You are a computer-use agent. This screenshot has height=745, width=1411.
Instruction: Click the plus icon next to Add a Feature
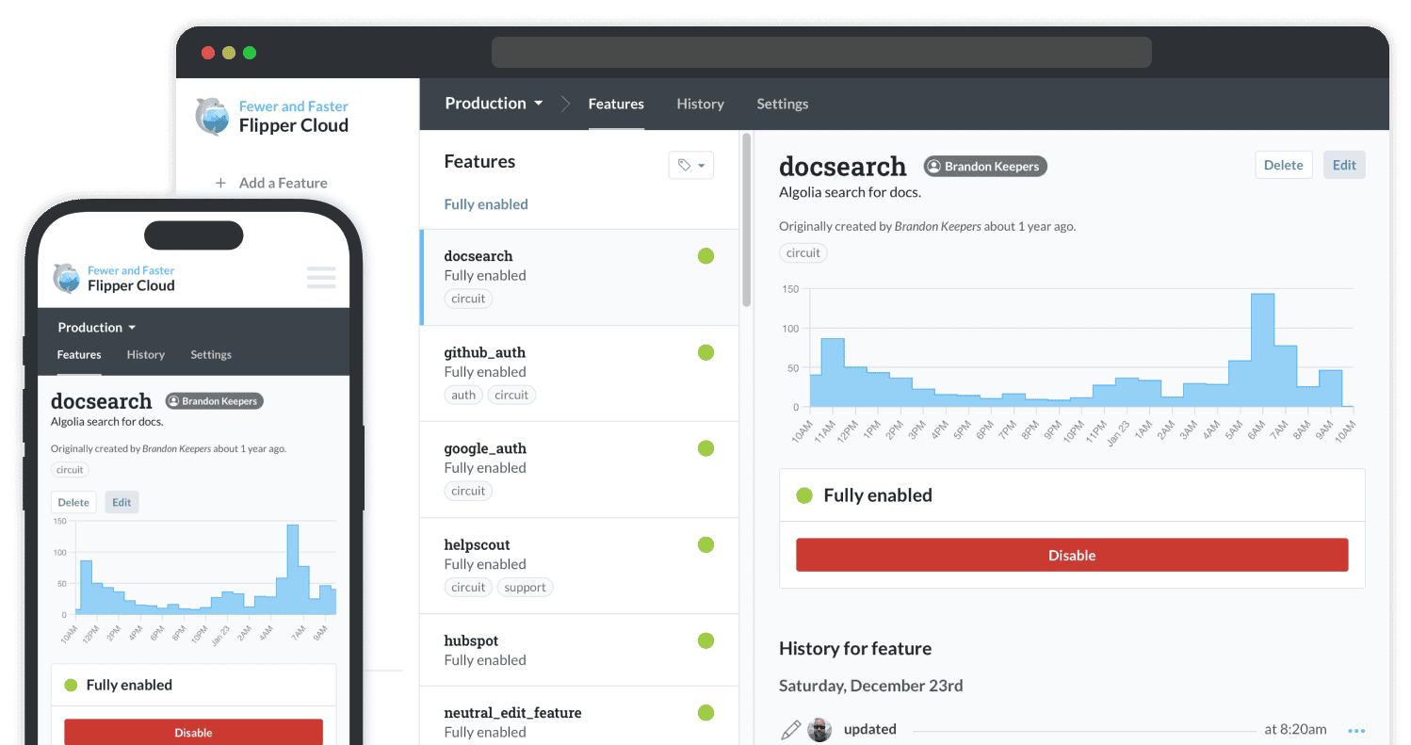pos(220,183)
